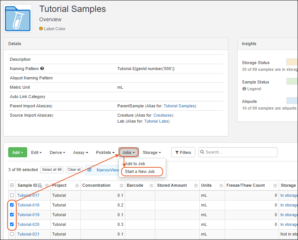Click the Filters button
This screenshot has height=240, width=298.
tap(183, 152)
